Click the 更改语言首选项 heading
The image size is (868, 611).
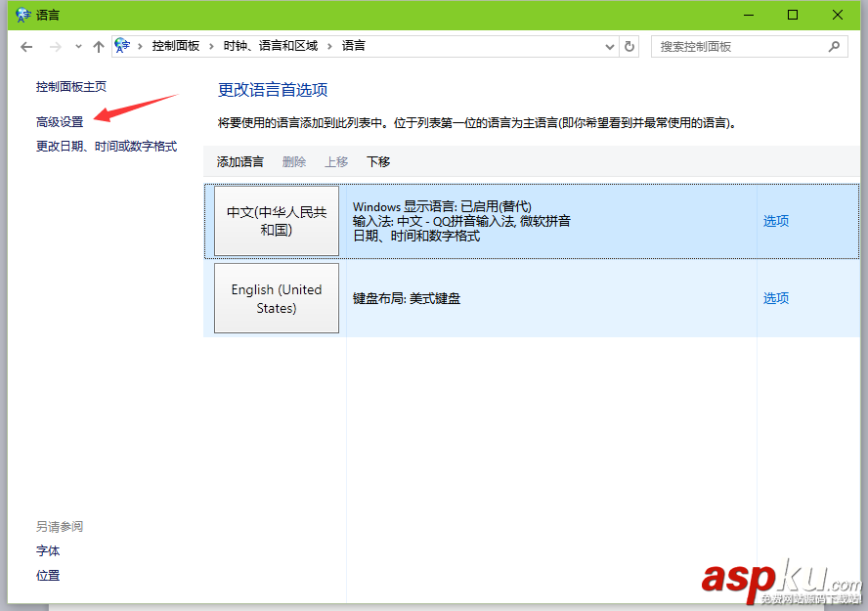(x=273, y=90)
